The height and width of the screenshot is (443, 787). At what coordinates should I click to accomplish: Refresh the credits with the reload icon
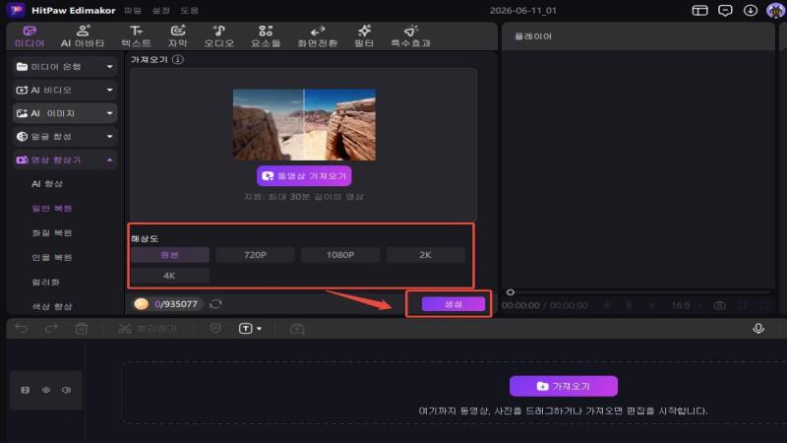pyautogui.click(x=215, y=304)
